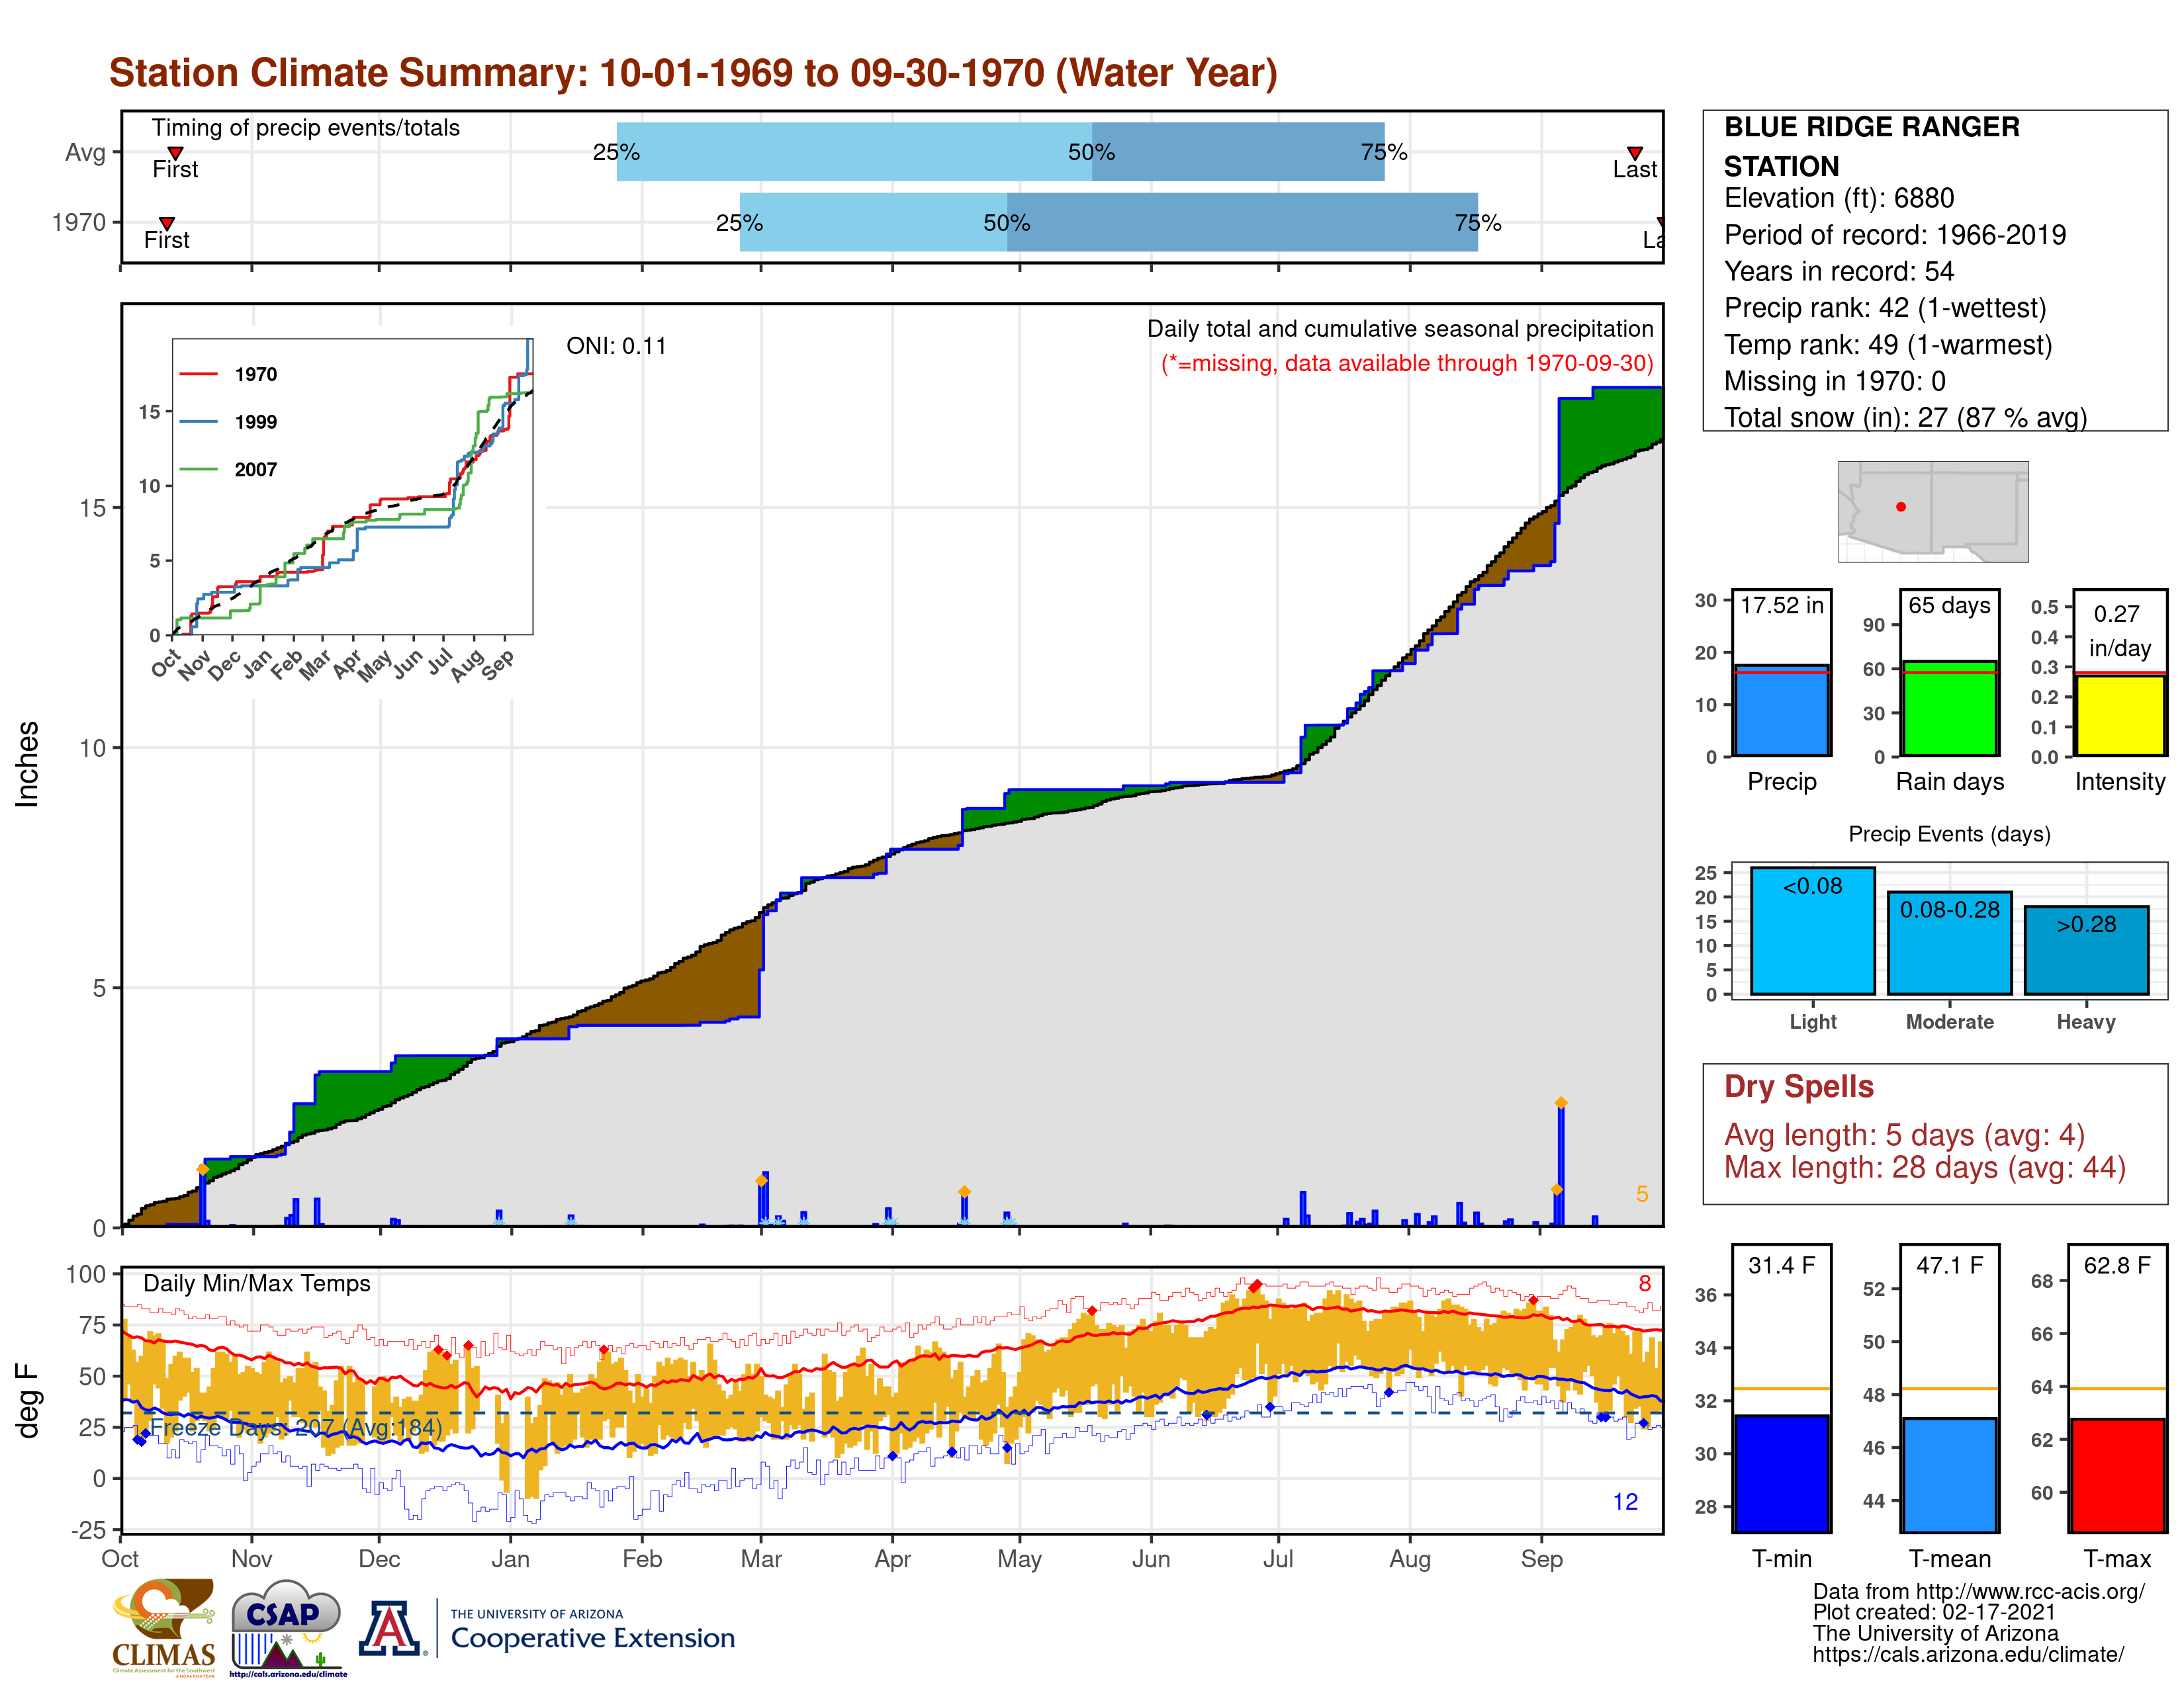Click 'Avg length: 5 days (avg: 4)' text

(1904, 1135)
